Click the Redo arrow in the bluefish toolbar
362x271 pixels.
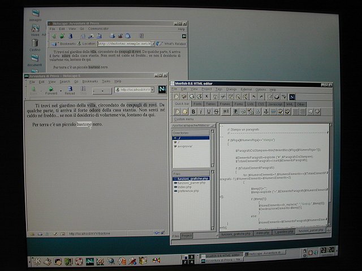click(x=261, y=97)
